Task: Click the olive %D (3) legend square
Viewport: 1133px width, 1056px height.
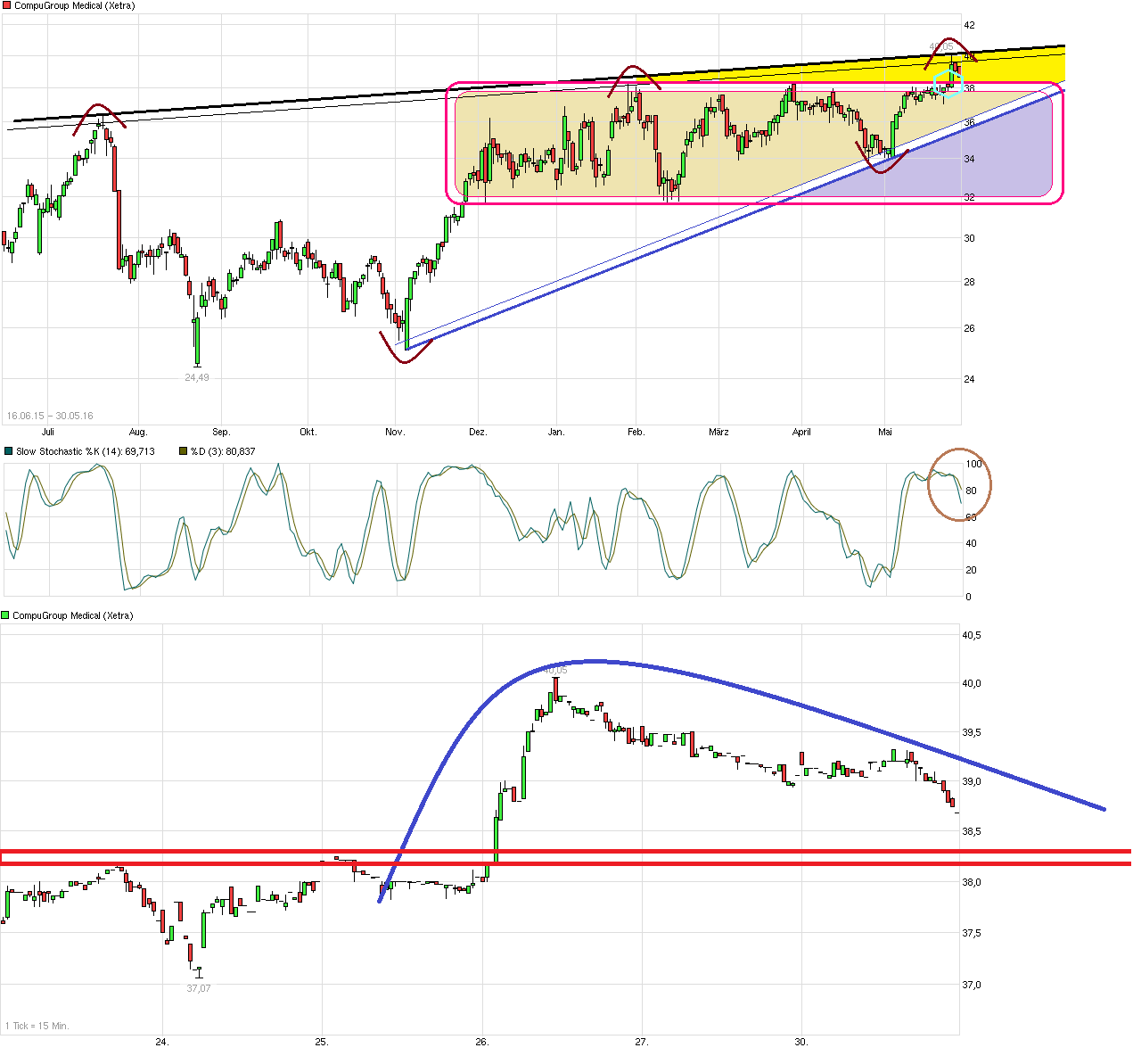Action: click(x=183, y=451)
